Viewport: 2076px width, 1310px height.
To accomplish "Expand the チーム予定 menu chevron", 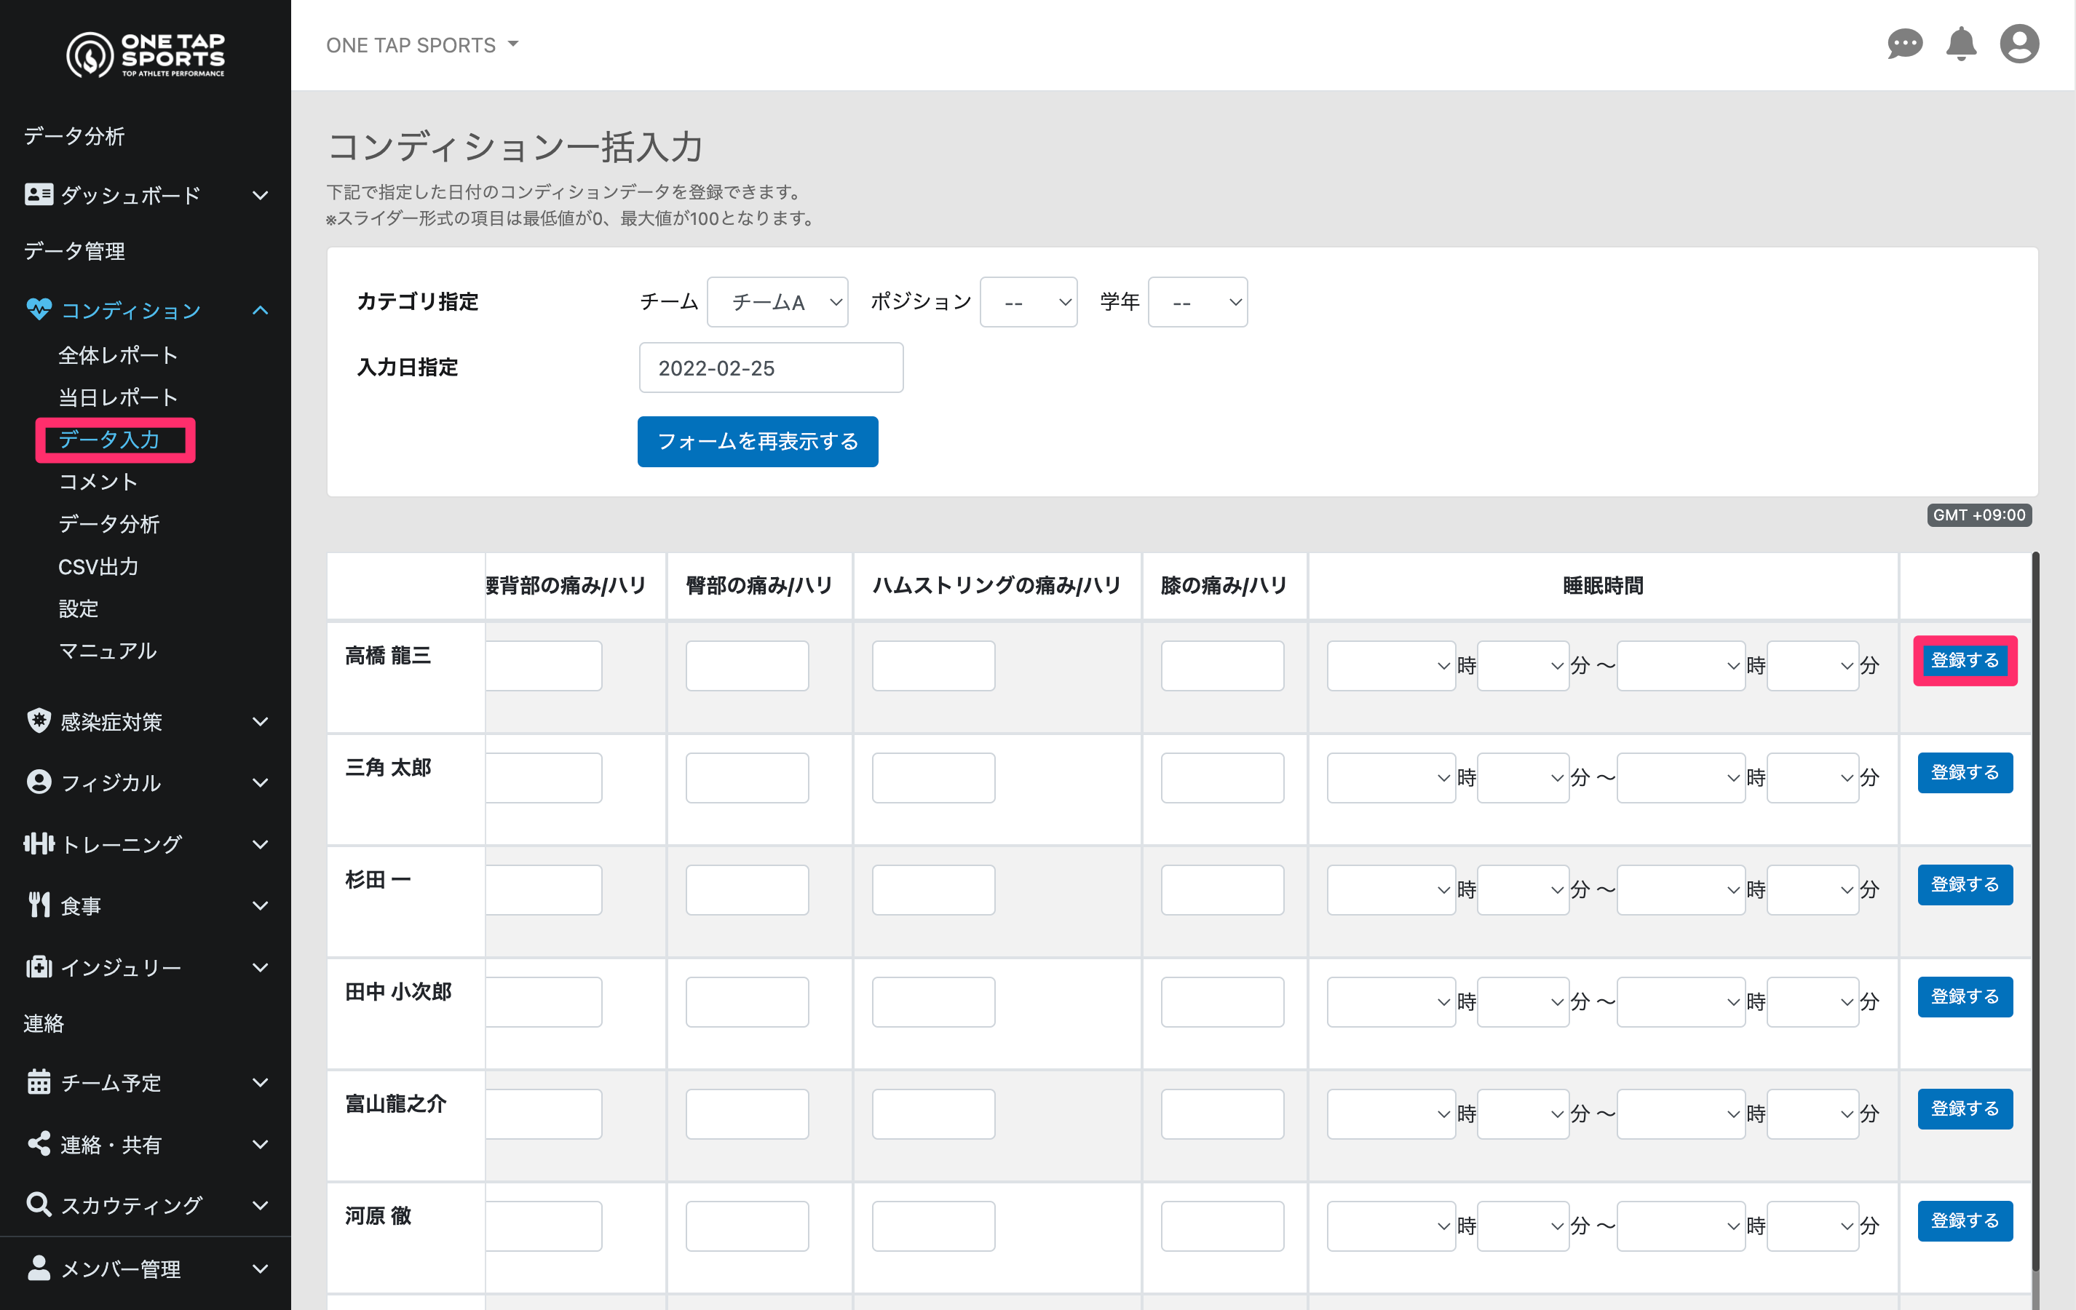I will pos(259,1082).
